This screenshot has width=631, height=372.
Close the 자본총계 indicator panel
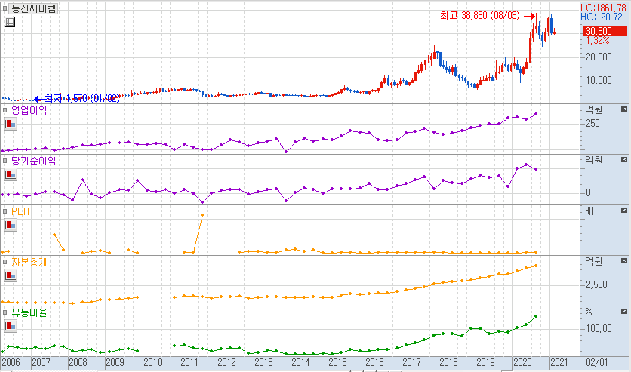[x=624, y=261]
